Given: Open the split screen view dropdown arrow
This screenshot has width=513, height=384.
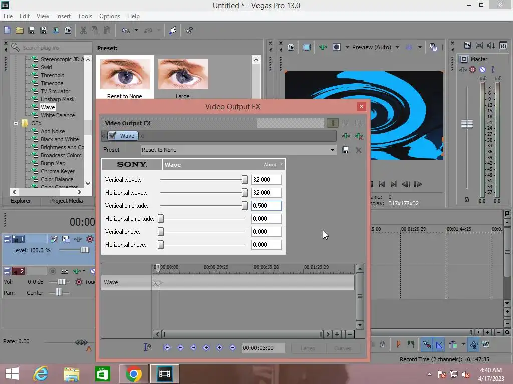Looking at the screenshot, I should (347, 47).
